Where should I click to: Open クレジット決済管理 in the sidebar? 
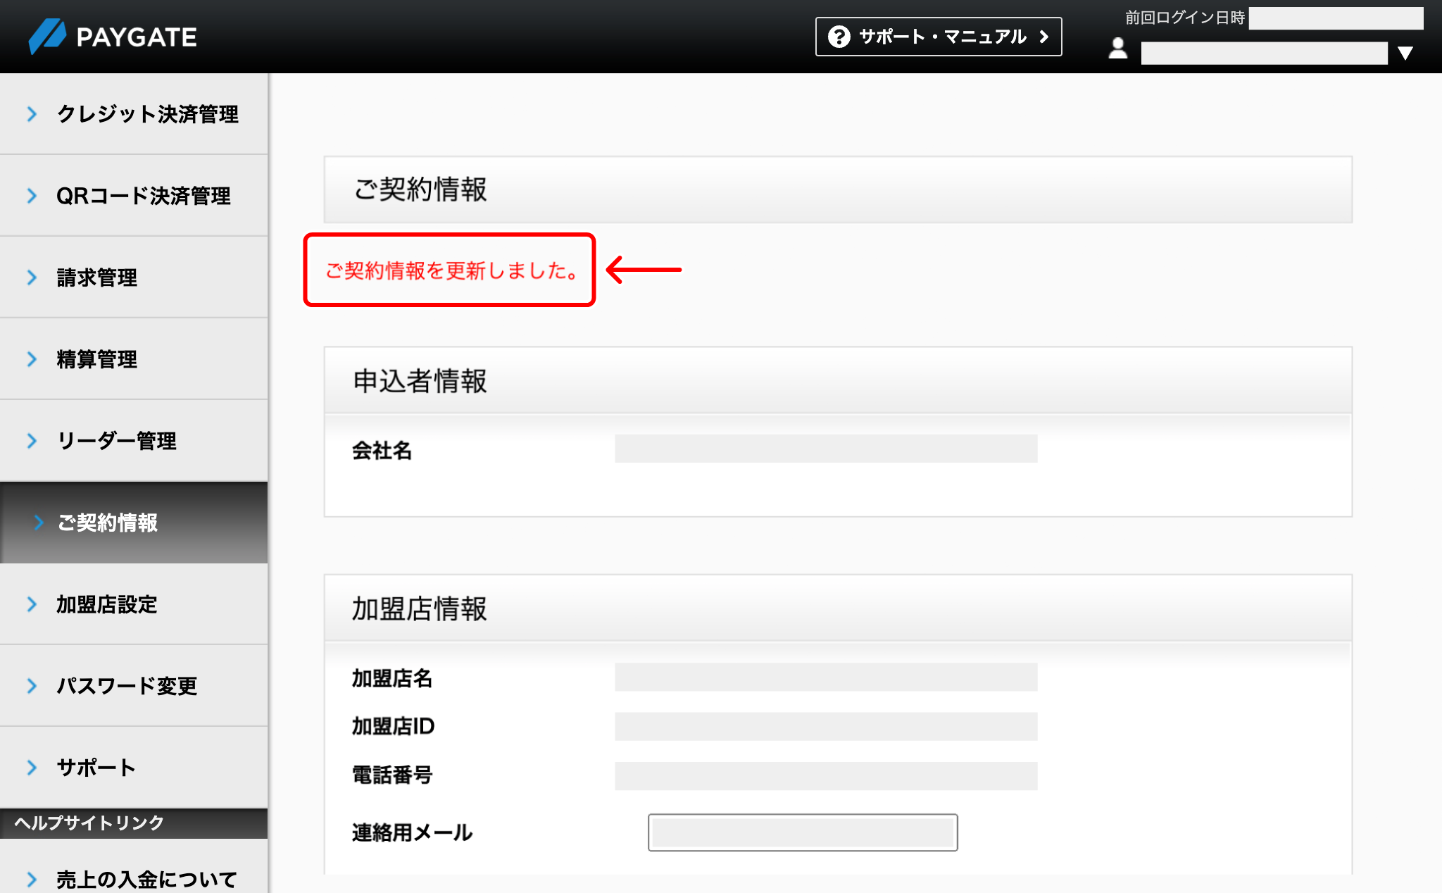pos(134,114)
